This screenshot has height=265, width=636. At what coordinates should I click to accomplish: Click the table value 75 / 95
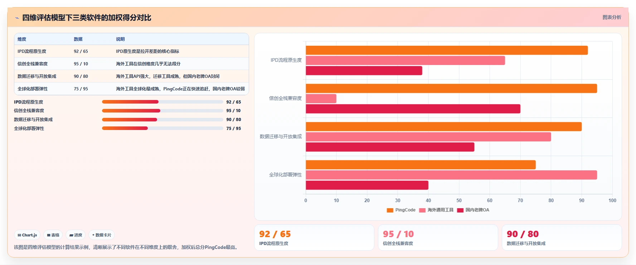81,89
